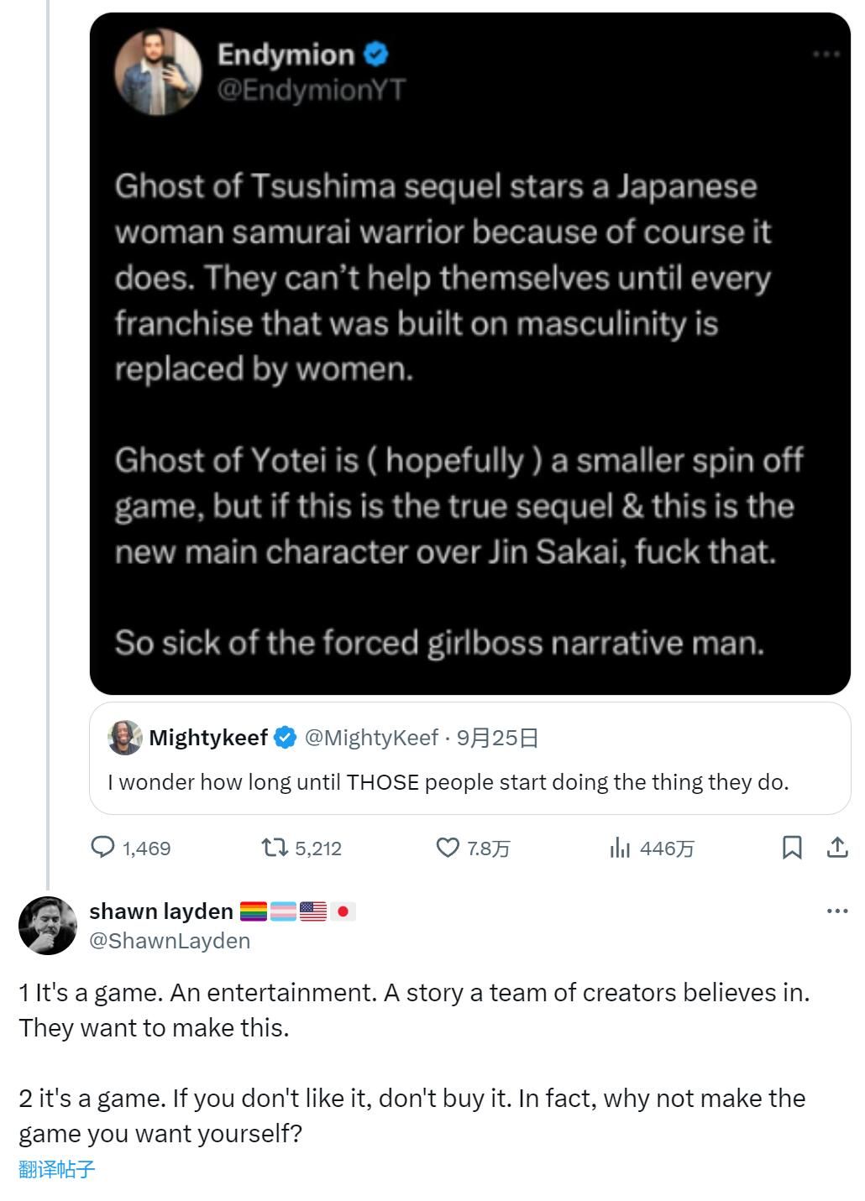Open the view analytics bar-chart icon

tap(620, 848)
